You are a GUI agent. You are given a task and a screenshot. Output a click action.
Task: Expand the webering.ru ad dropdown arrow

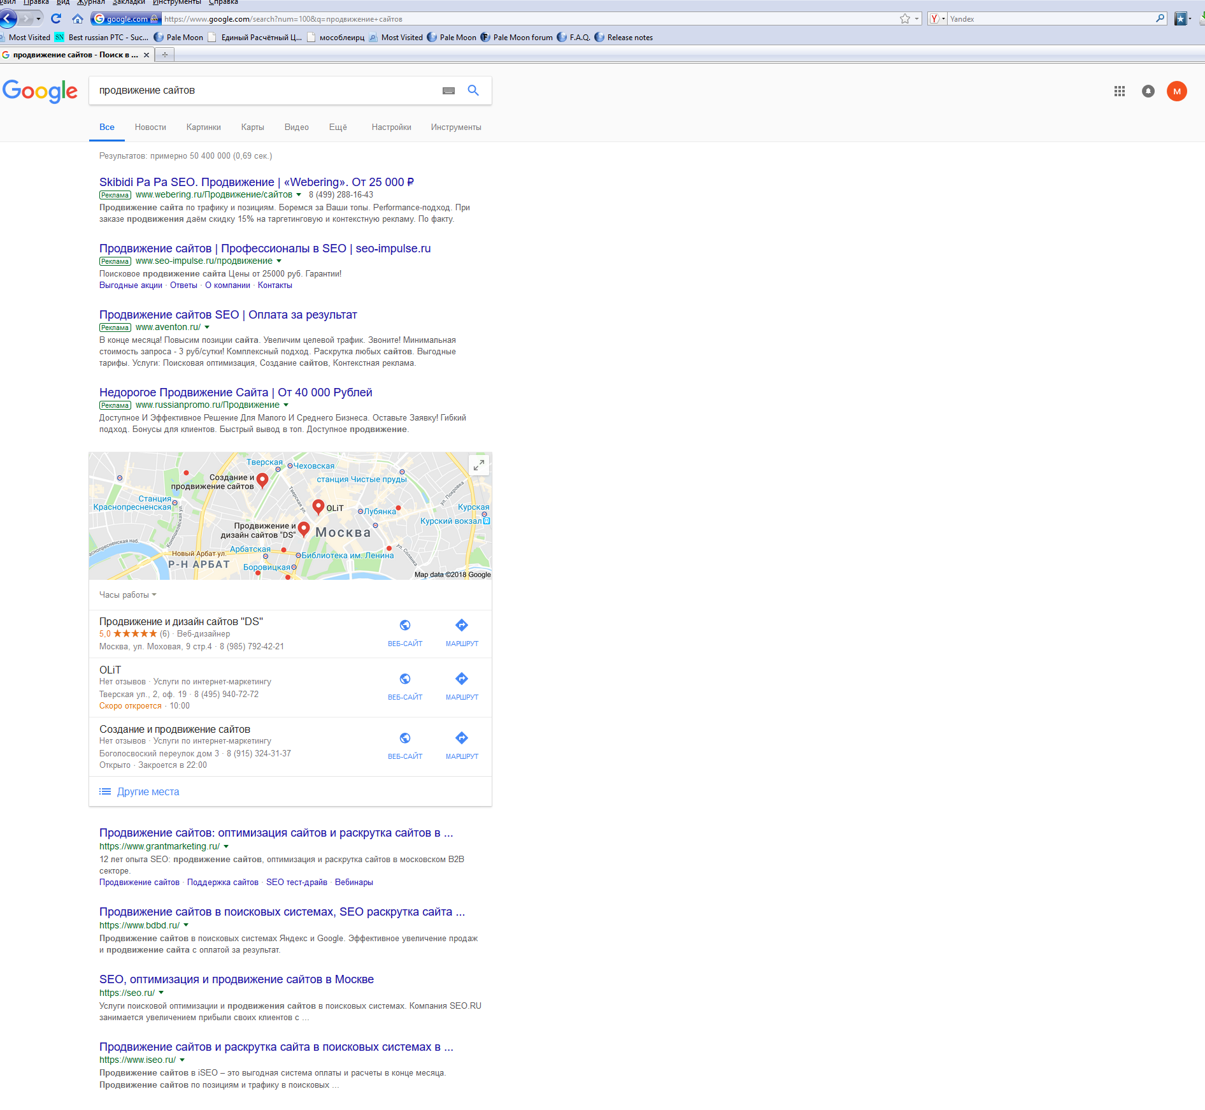pyautogui.click(x=299, y=195)
